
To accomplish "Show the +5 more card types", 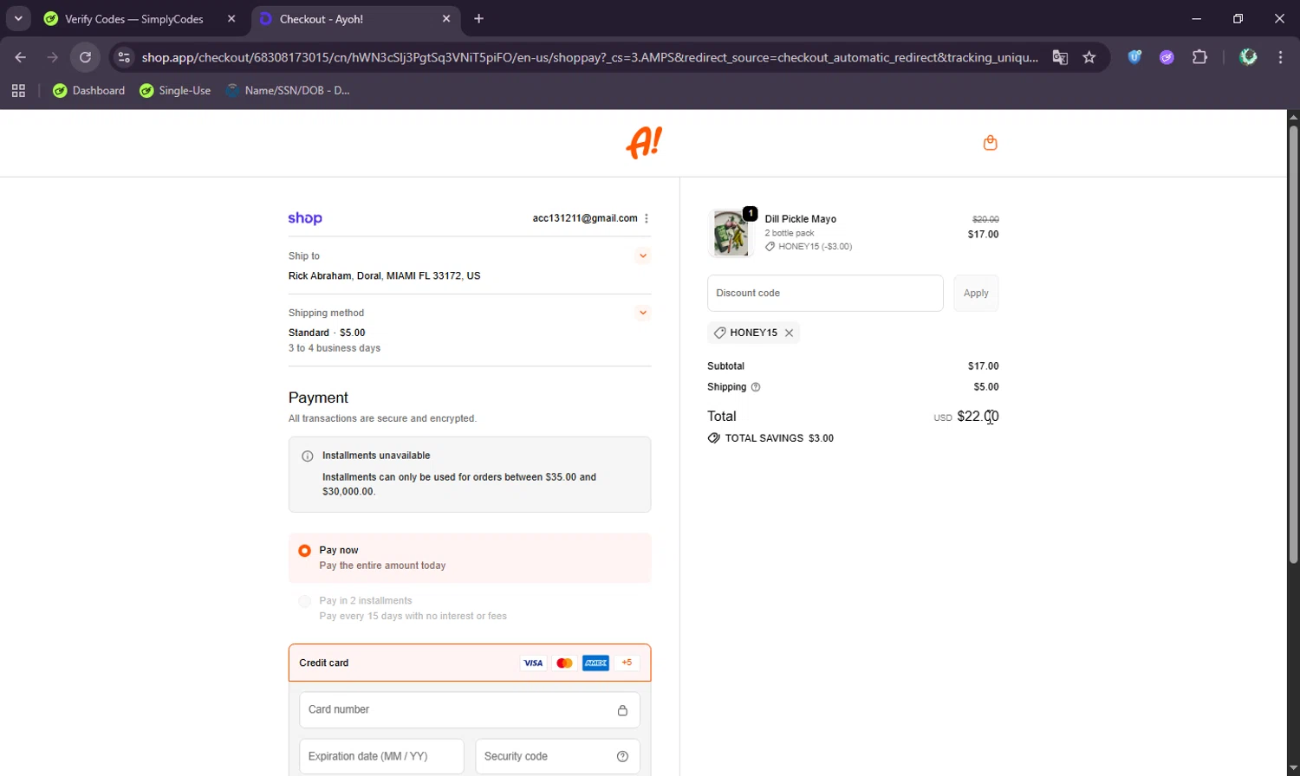I will tap(627, 663).
